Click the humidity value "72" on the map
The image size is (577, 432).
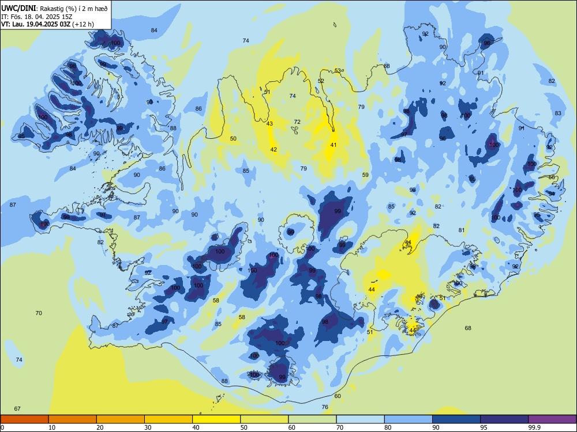(297, 122)
